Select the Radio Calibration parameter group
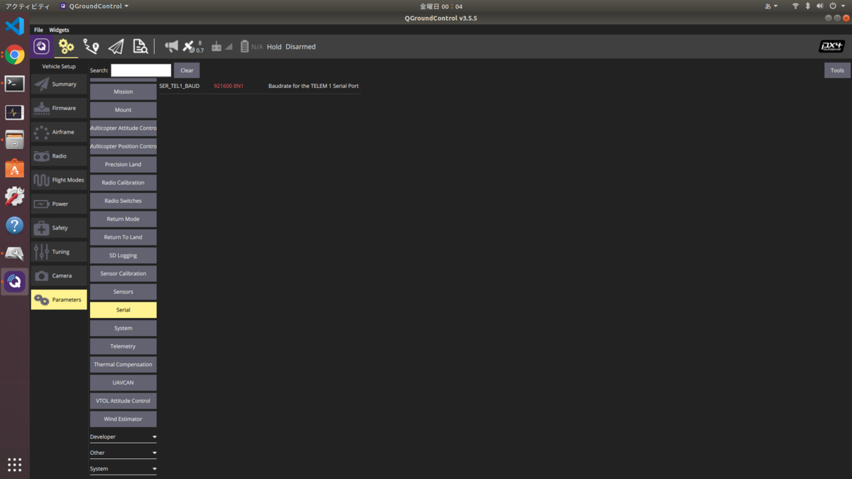 [x=123, y=182]
